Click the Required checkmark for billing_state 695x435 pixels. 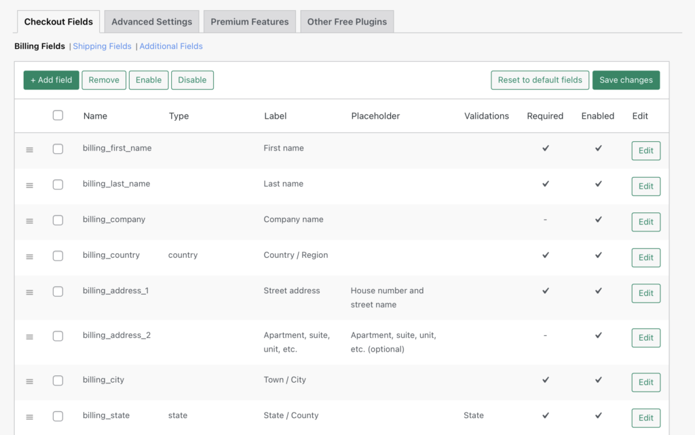click(x=546, y=415)
